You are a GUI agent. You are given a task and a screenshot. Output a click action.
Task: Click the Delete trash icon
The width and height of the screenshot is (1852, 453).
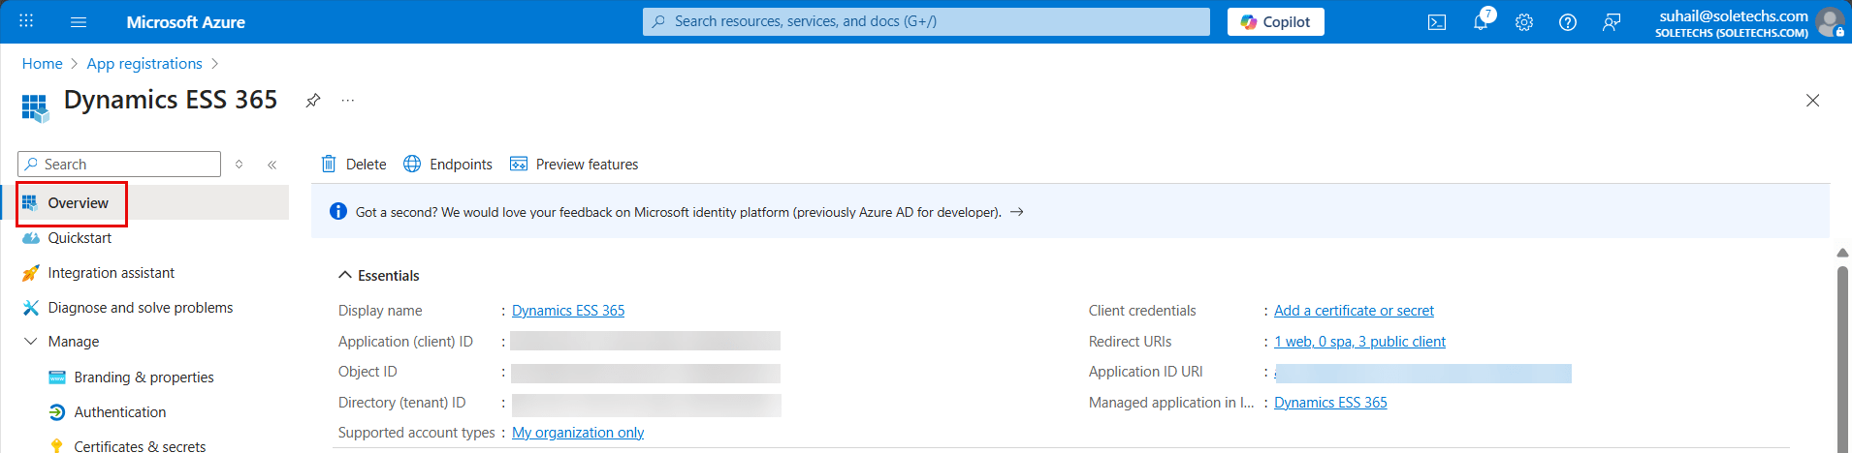(x=330, y=165)
